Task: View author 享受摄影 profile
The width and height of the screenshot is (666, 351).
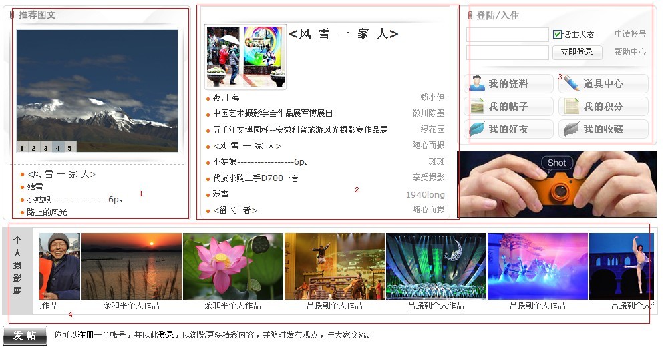Action: (429, 177)
